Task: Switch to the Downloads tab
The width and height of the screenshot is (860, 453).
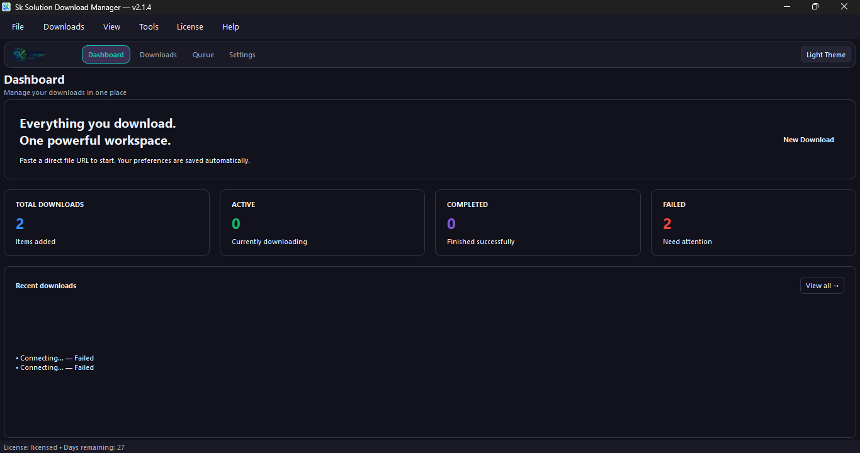Action: pyautogui.click(x=158, y=55)
